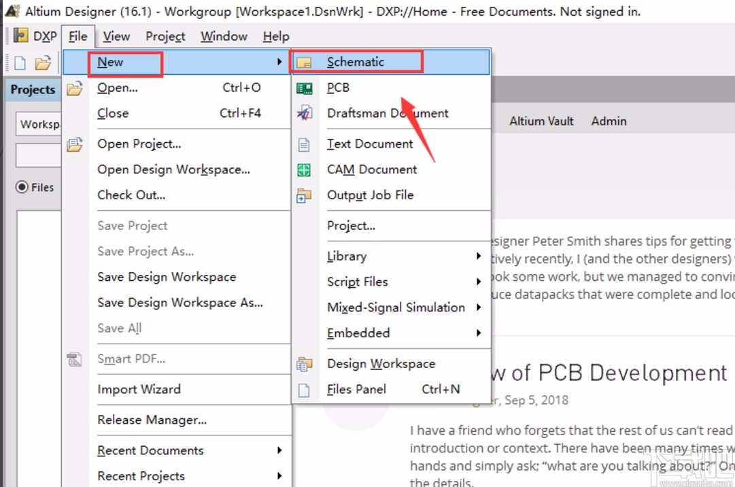The height and width of the screenshot is (487, 735).
Task: Open the DXP menu
Action: [x=35, y=35]
